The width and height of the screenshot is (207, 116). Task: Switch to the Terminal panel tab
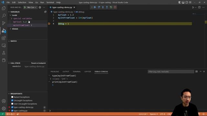(x=77, y=72)
